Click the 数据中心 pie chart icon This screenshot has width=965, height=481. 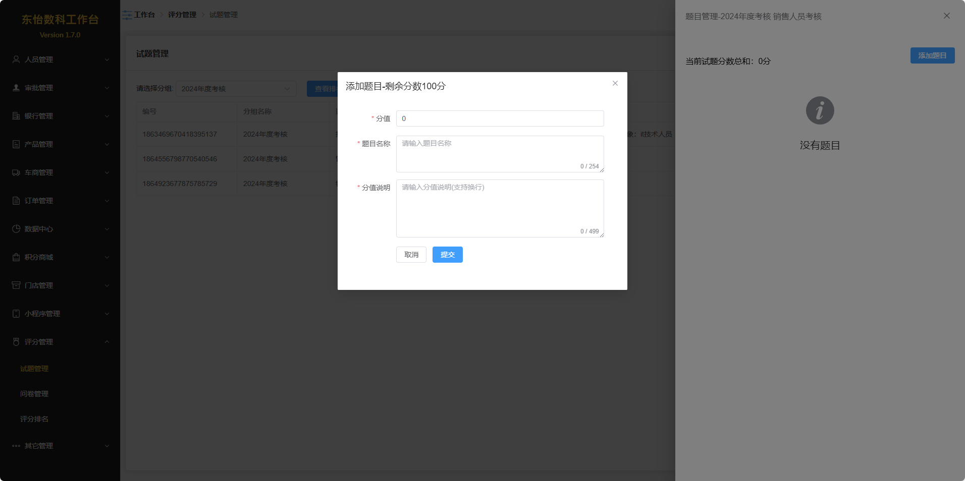point(16,229)
